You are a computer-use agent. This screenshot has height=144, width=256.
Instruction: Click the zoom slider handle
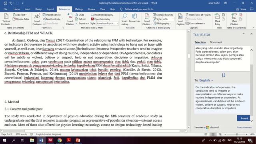237,134
